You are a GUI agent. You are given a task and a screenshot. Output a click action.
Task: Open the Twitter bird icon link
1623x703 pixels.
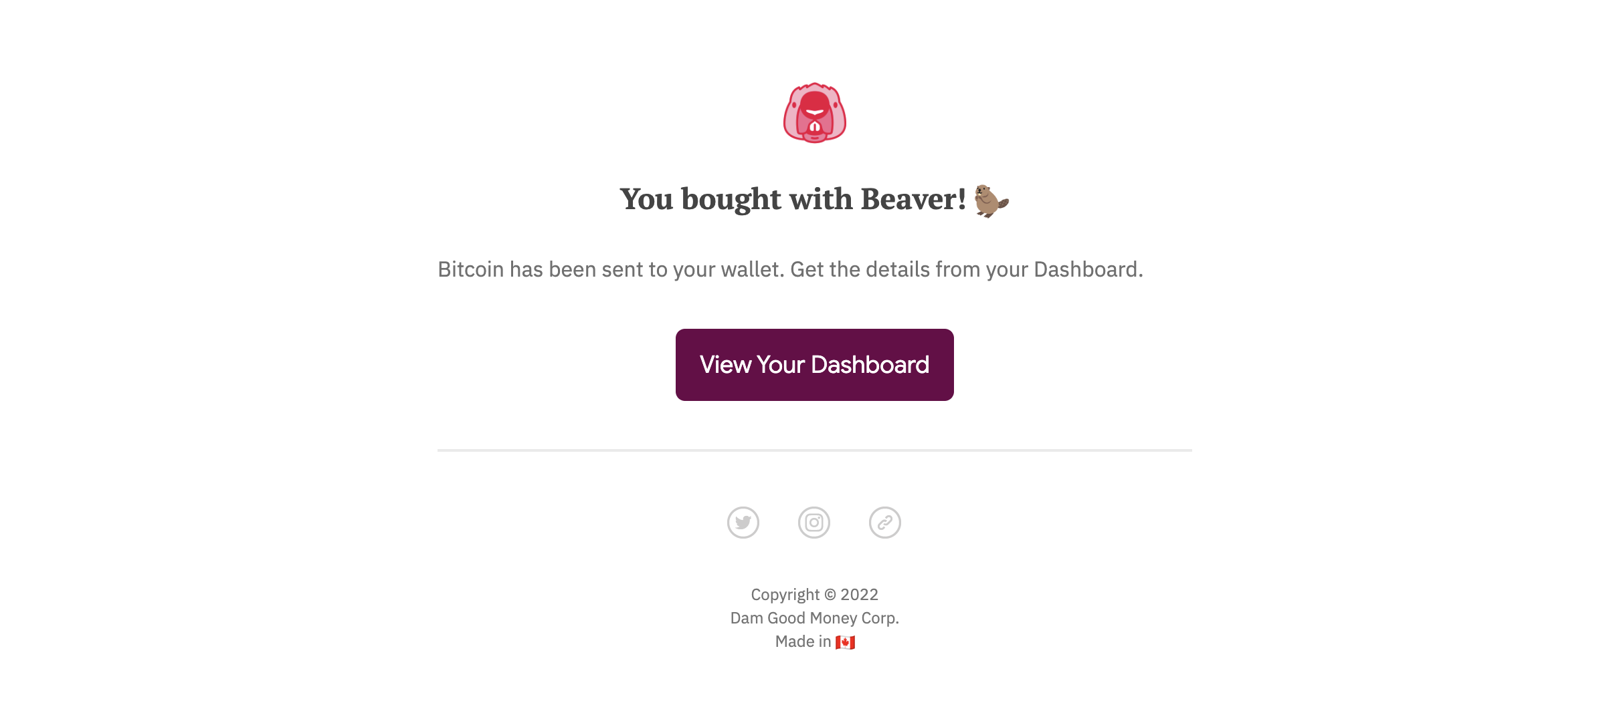click(x=743, y=523)
